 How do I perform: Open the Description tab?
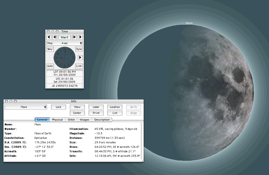(x=102, y=120)
